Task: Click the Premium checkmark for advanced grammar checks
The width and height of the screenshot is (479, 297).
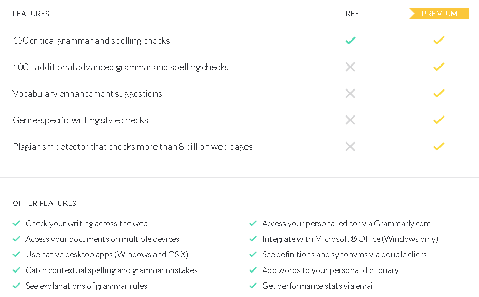Action: [438, 67]
